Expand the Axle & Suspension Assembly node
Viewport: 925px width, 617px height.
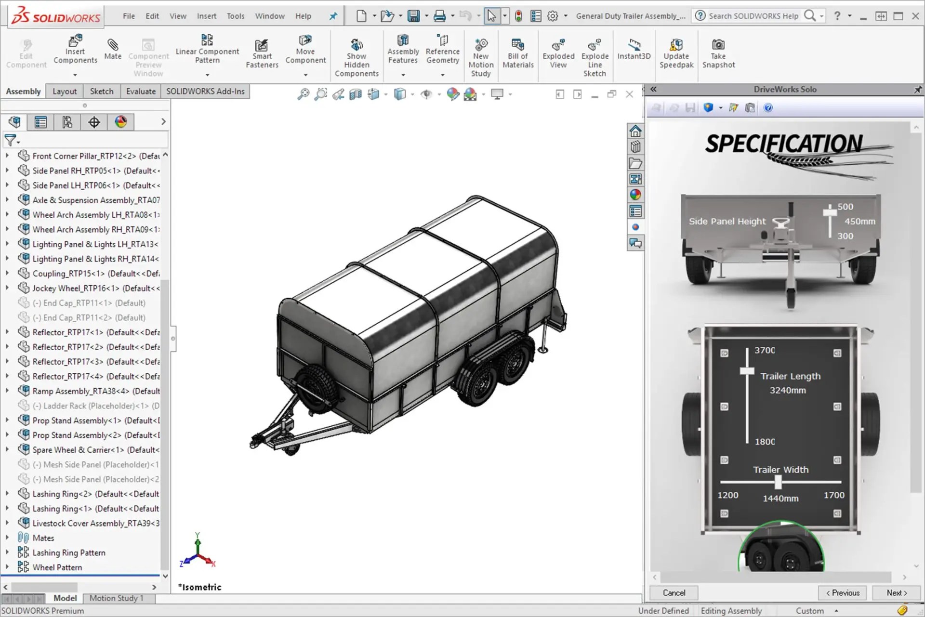[x=7, y=199]
